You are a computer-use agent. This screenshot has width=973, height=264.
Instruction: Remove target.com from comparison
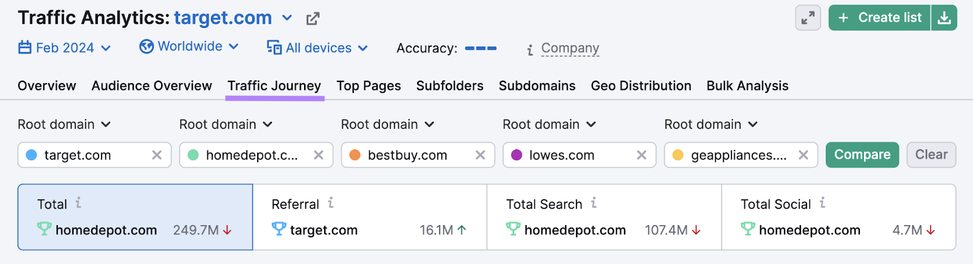(x=157, y=155)
